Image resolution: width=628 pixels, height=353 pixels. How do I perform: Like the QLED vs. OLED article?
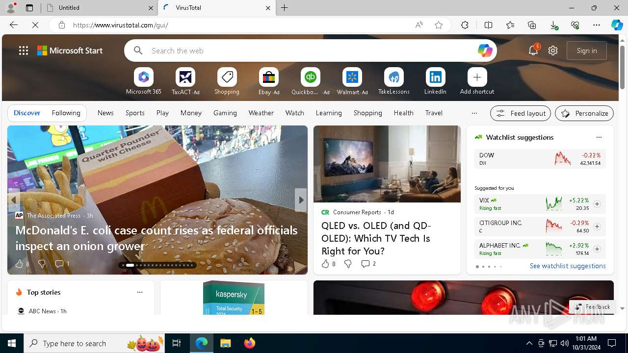coord(325,264)
